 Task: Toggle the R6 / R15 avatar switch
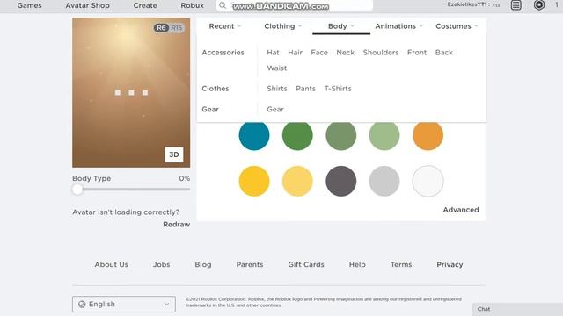[x=169, y=28]
